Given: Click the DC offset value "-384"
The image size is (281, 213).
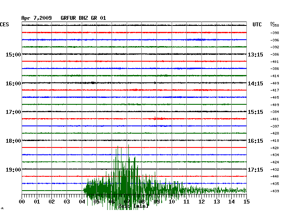Looking at the screenshot, I should [275, 112].
